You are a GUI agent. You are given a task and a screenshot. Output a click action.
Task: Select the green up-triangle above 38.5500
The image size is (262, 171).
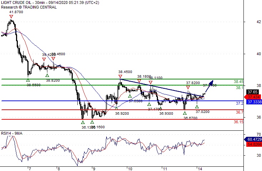pyautogui.click(x=28, y=80)
